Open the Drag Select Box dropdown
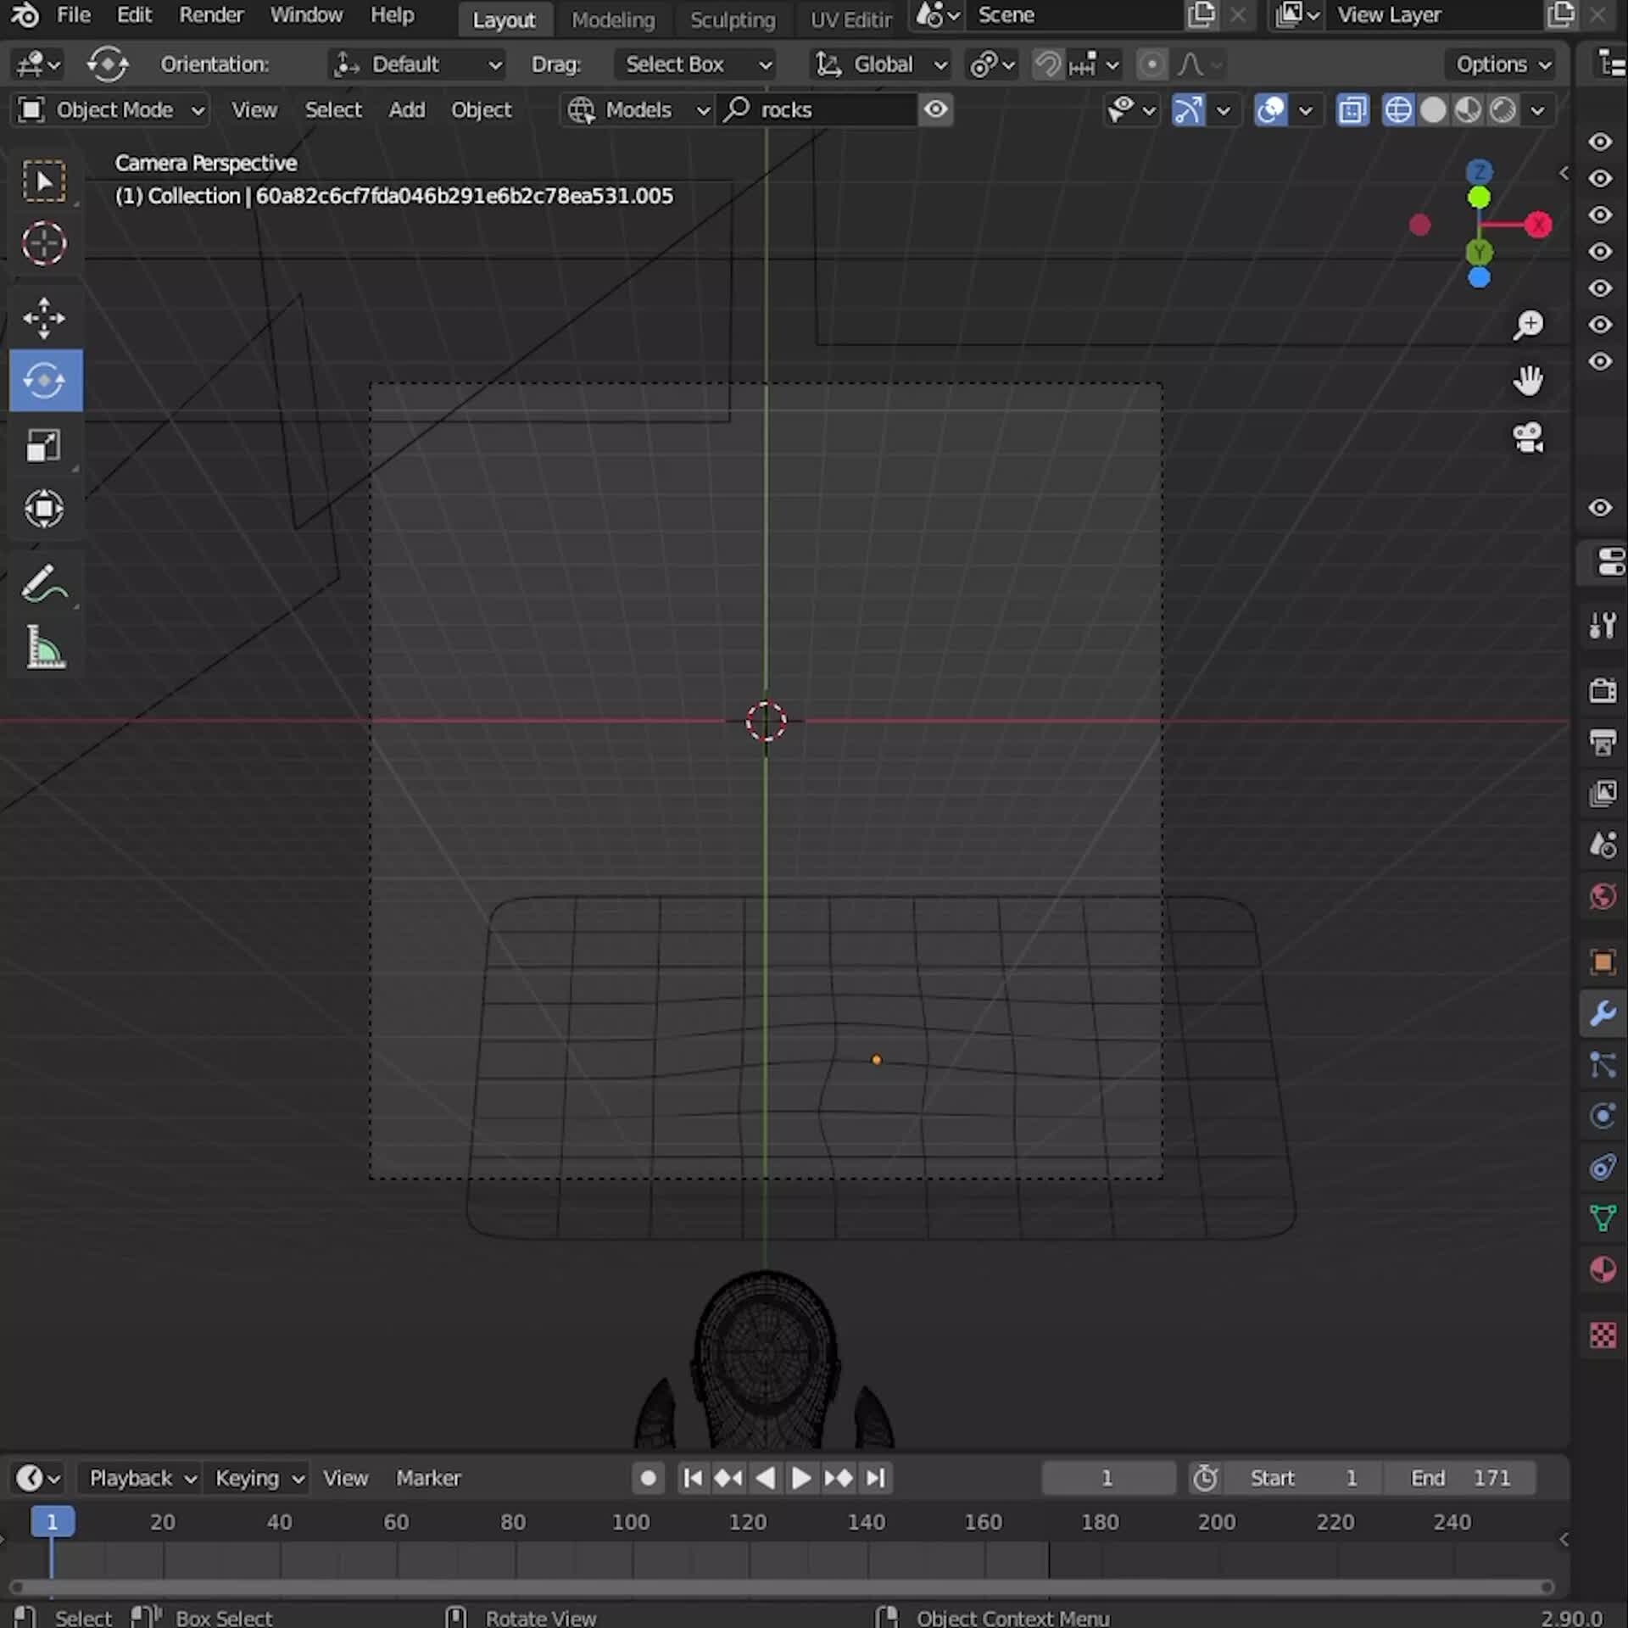 (694, 64)
